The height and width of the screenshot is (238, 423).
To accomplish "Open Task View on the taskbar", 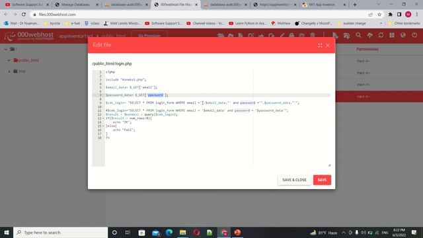I will [128, 232].
